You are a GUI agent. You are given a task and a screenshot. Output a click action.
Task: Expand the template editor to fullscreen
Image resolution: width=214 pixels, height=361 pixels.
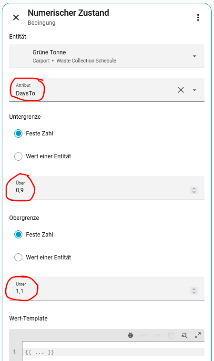click(198, 335)
